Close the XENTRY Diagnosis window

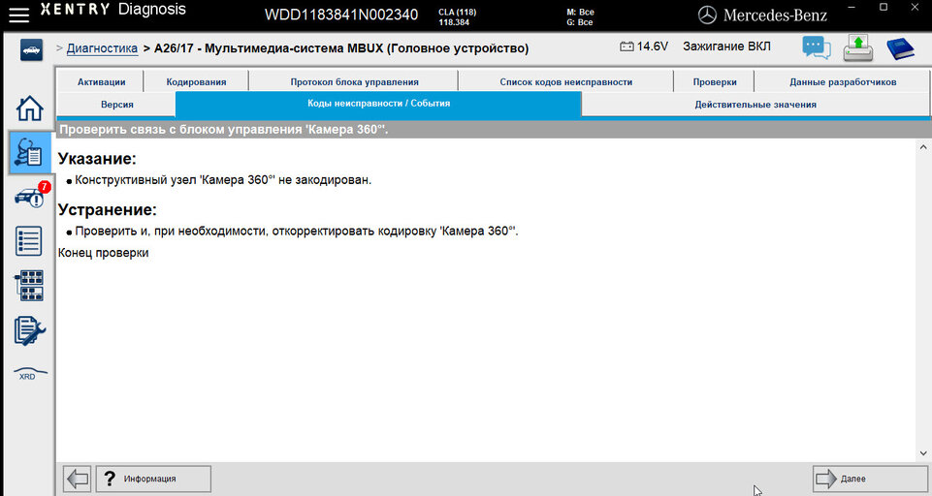915,8
